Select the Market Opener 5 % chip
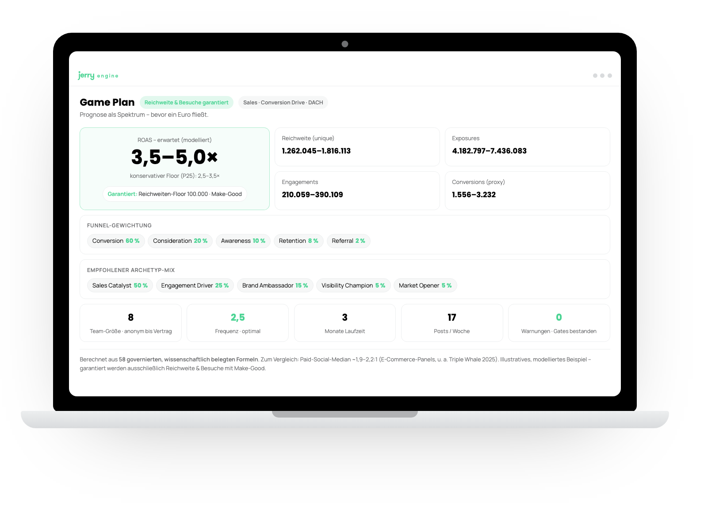Viewport: 704px width, 514px height. point(425,286)
